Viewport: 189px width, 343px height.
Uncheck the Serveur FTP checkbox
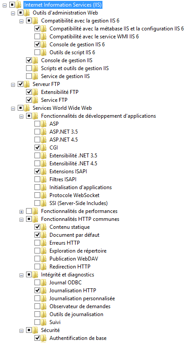(20, 84)
